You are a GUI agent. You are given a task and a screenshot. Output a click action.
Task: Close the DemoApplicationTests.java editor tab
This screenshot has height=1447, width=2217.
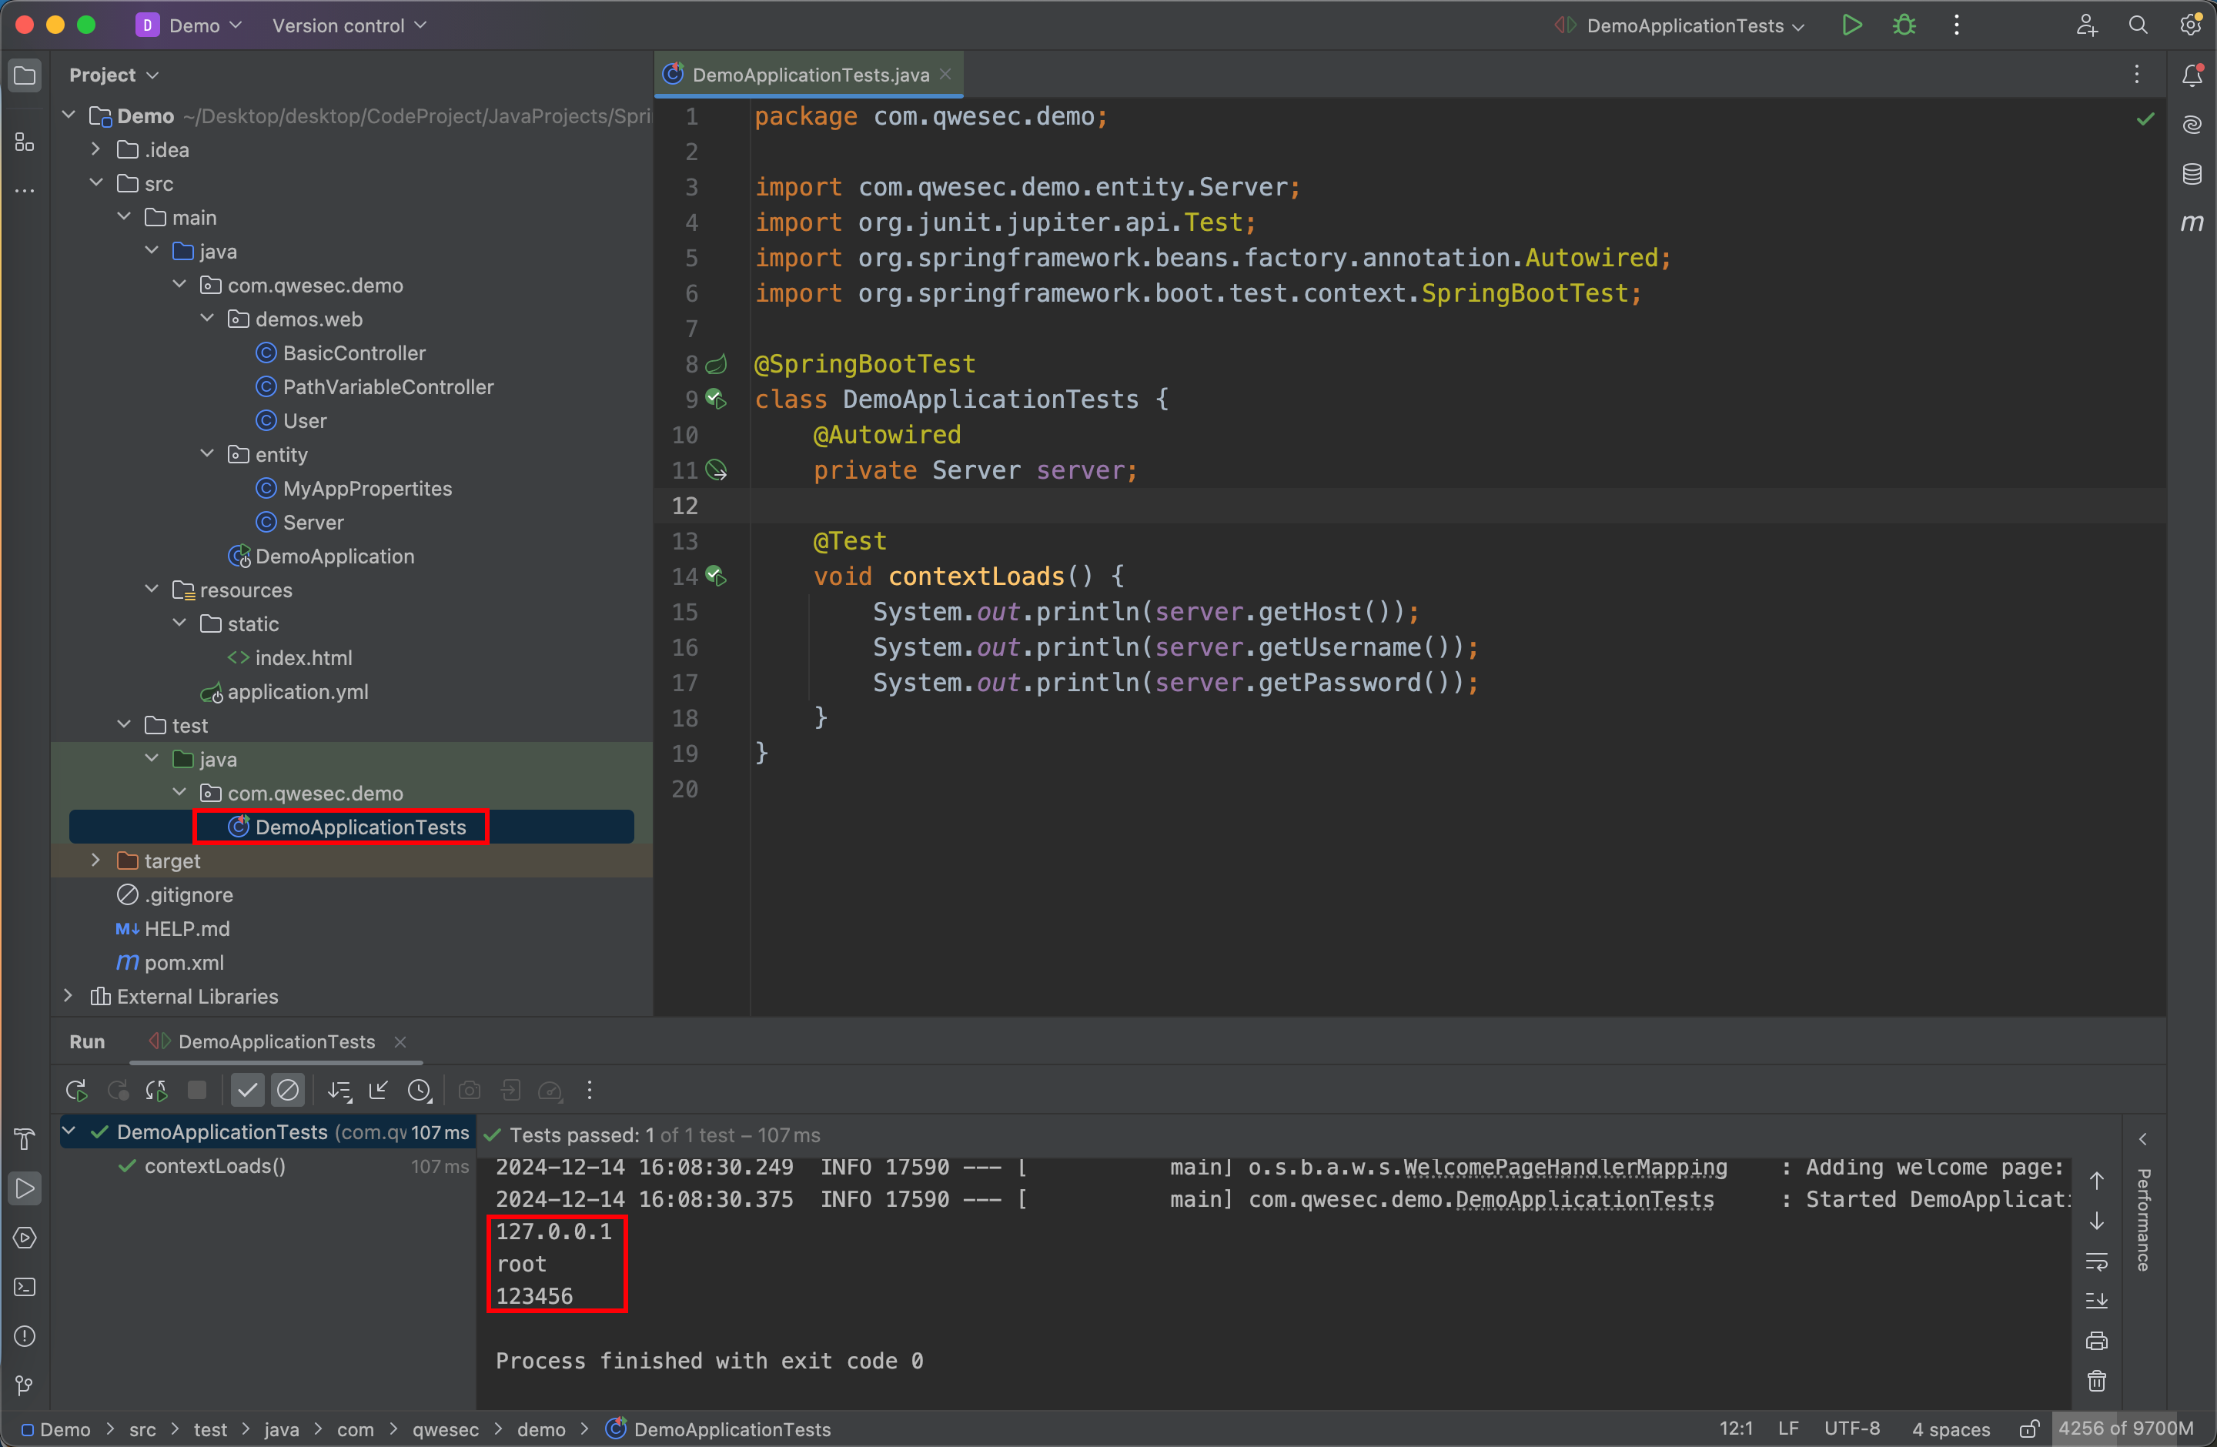(945, 75)
